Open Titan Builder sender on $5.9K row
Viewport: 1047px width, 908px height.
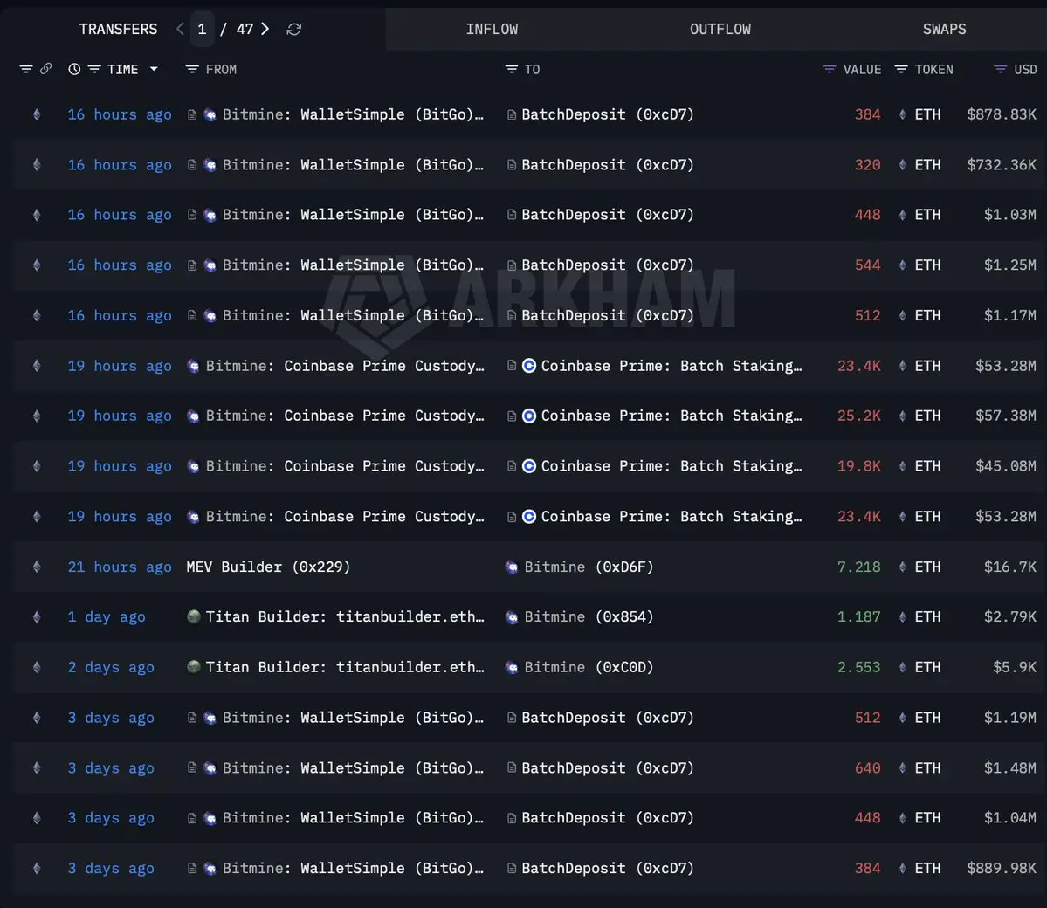(x=345, y=668)
